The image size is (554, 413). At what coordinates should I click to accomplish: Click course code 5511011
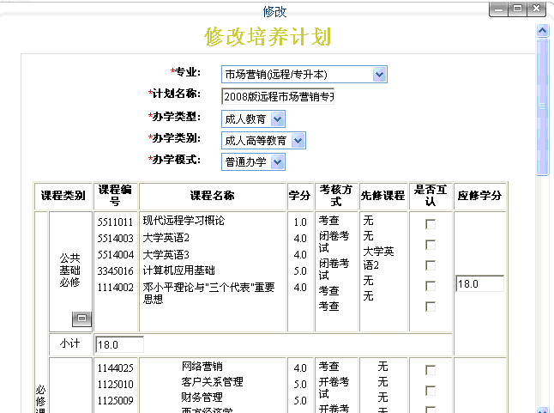pyautogui.click(x=115, y=222)
